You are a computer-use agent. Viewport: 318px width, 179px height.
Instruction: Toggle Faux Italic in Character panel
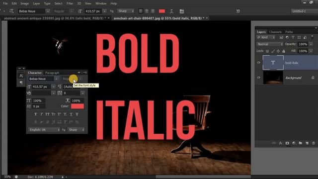tap(41, 114)
